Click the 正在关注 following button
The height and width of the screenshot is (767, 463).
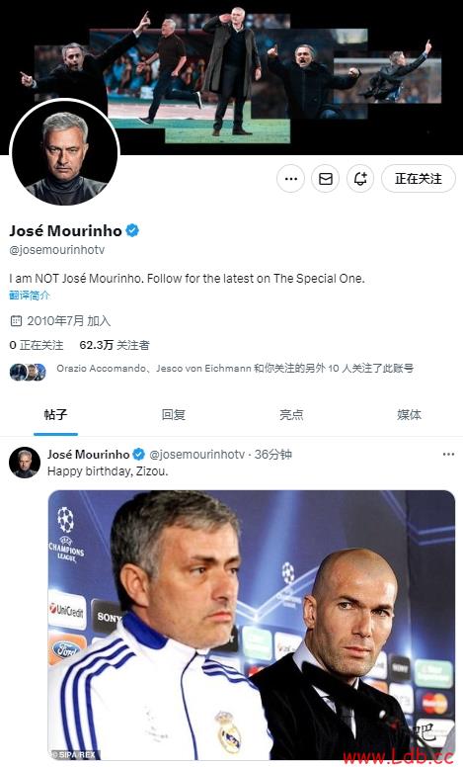[x=418, y=179]
